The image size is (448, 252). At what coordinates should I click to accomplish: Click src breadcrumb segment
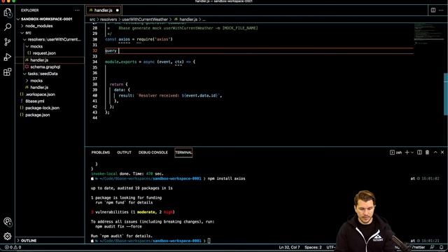92,20
